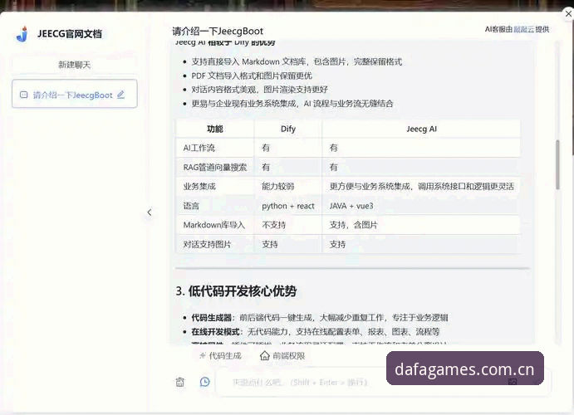The height and width of the screenshot is (415, 574).
Task: Click the chat vertical scrollbar thumb
Action: [x=557, y=164]
